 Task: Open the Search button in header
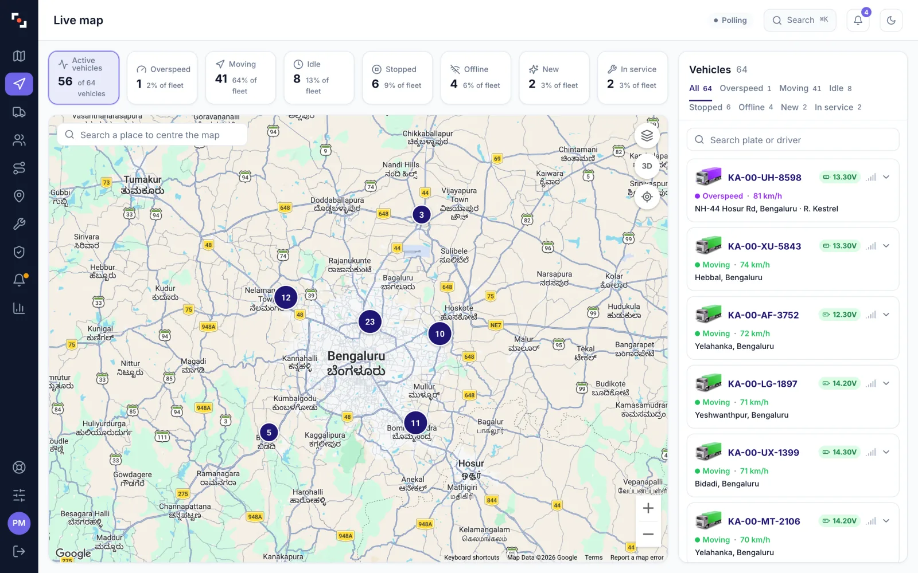pyautogui.click(x=800, y=20)
